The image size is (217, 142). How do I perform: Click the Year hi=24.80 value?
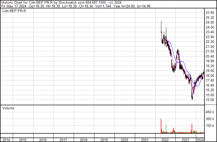pyautogui.click(x=124, y=6)
